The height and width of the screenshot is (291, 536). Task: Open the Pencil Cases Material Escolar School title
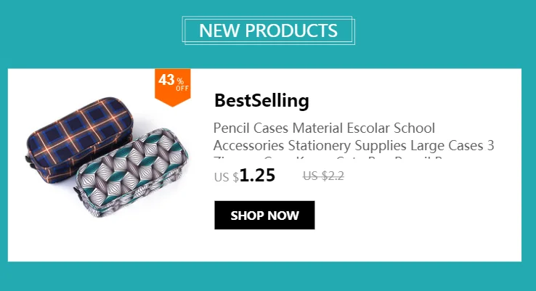324,128
